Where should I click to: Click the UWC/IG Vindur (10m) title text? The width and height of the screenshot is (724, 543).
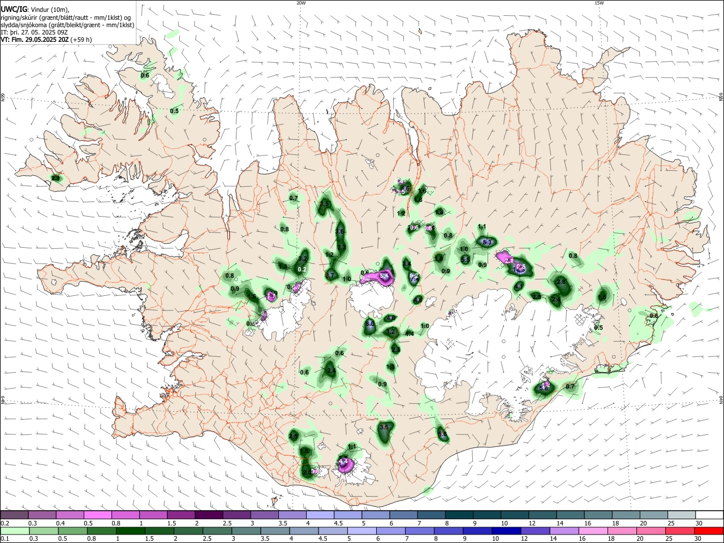coord(35,10)
